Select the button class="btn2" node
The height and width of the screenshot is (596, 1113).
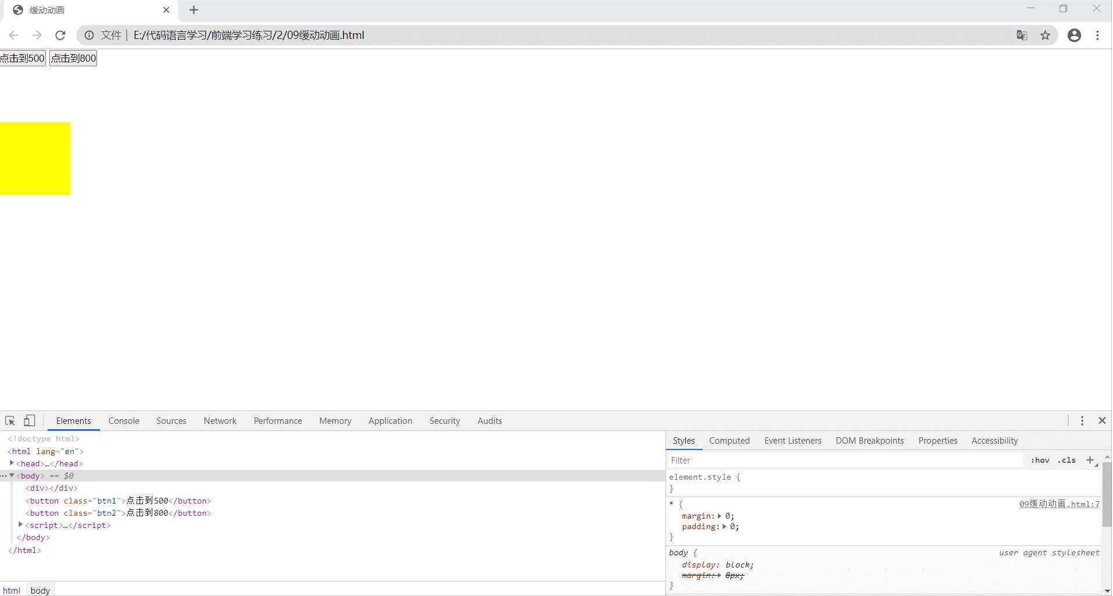pos(118,513)
